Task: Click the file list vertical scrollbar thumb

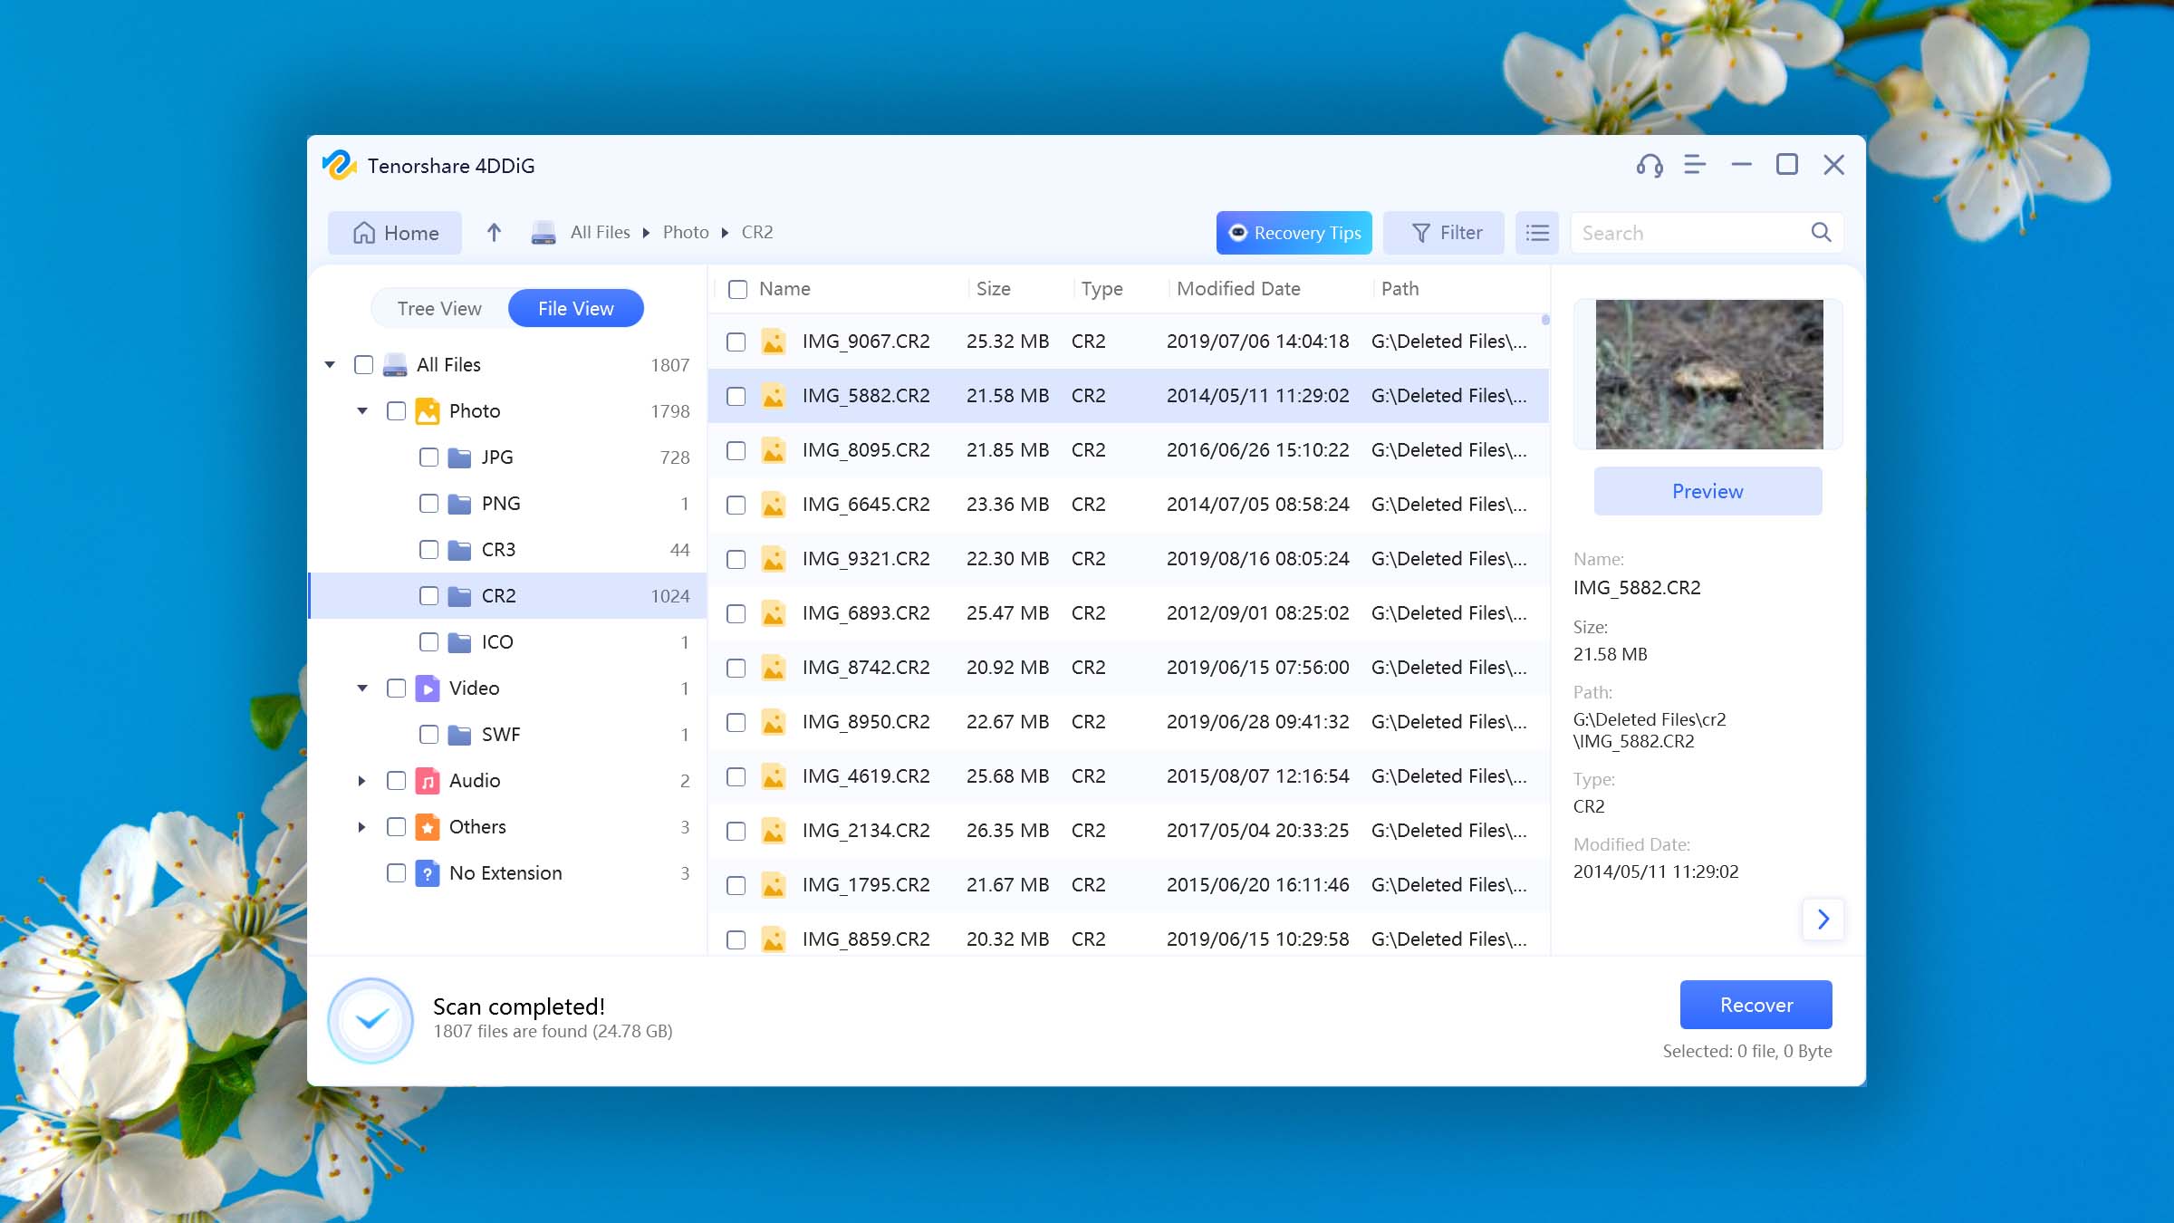Action: 1545,320
